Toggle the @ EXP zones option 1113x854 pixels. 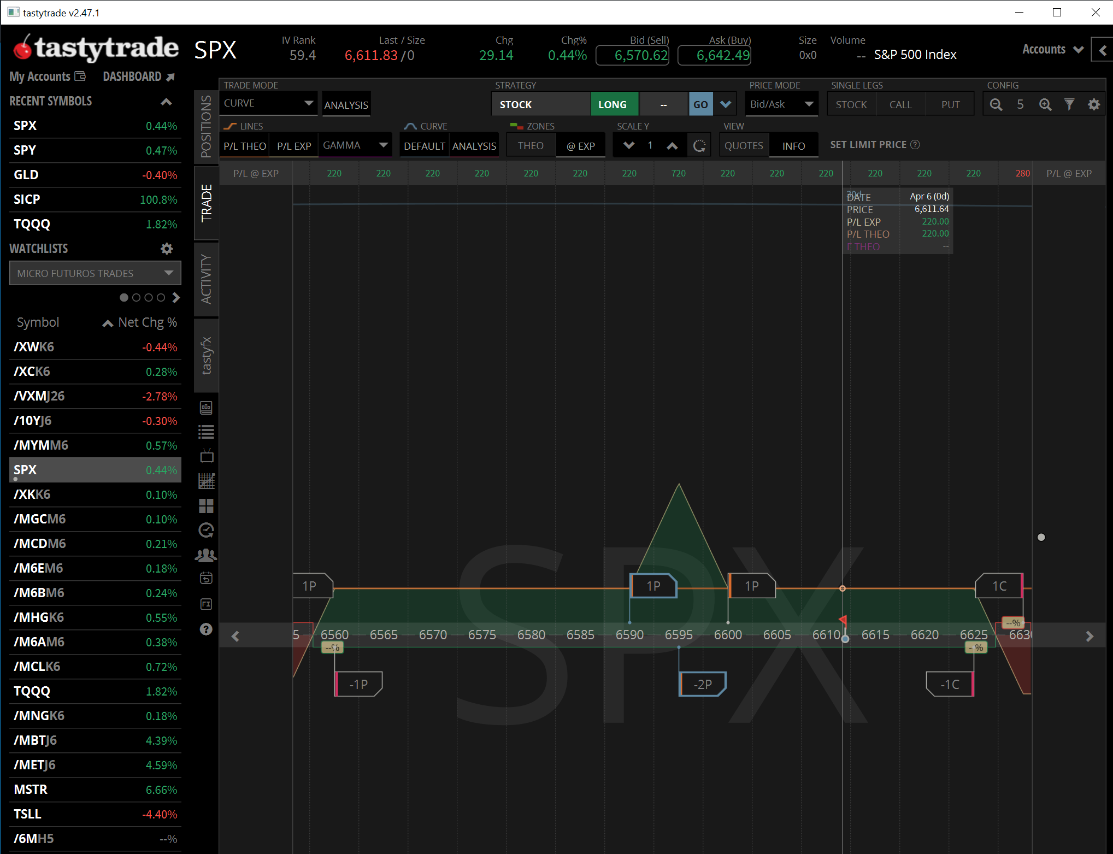point(580,146)
